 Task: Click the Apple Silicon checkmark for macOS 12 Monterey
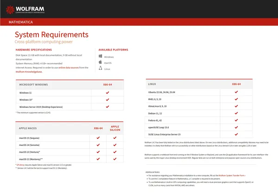115,159
